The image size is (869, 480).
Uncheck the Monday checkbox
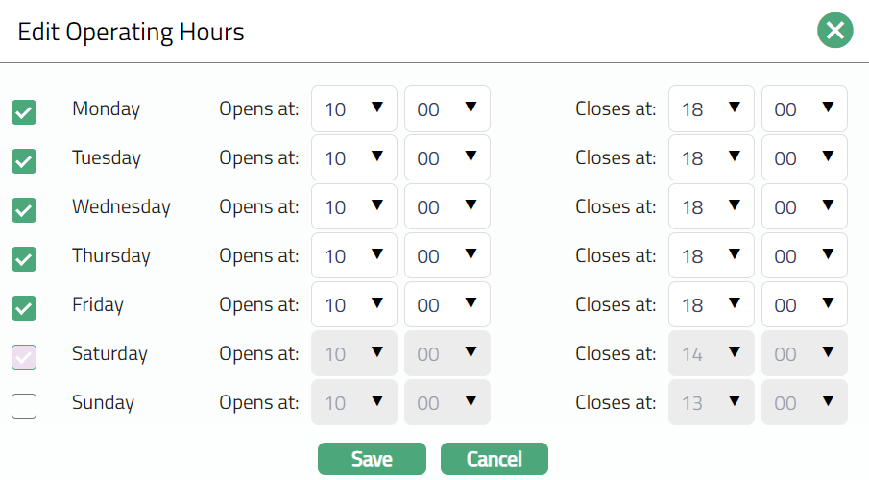(24, 112)
